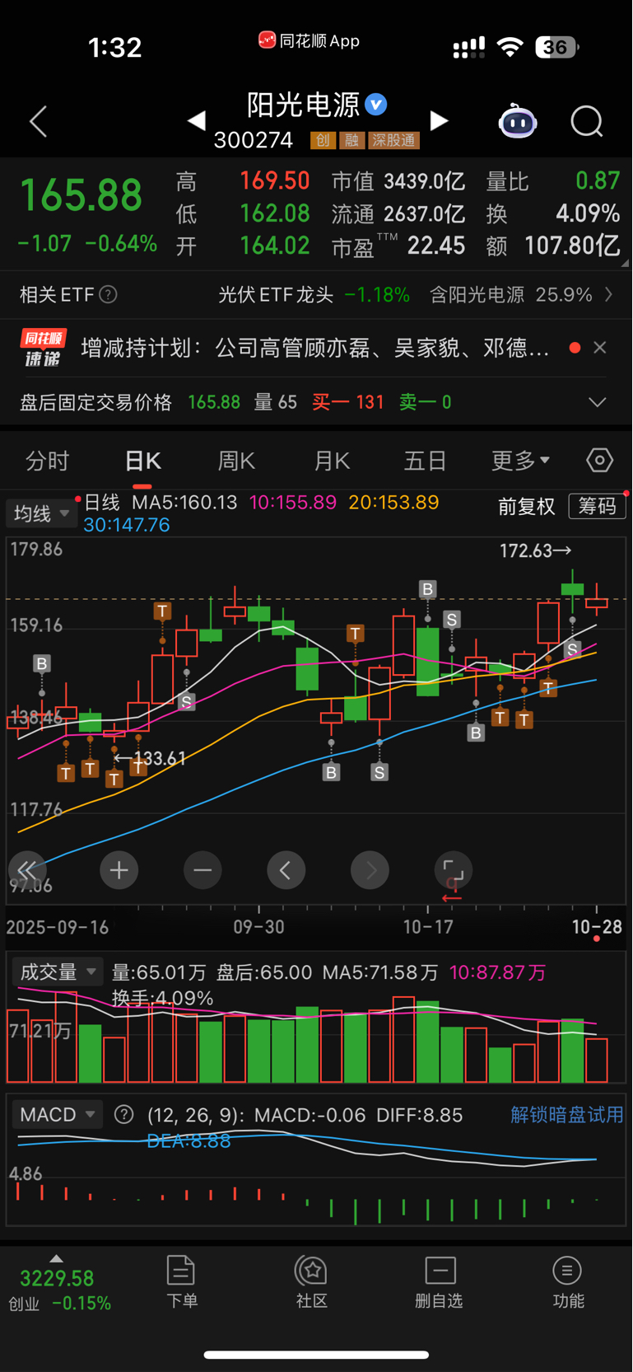Tap the 融 margin tag badge
Screen dimensions: 633x1372
click(351, 141)
